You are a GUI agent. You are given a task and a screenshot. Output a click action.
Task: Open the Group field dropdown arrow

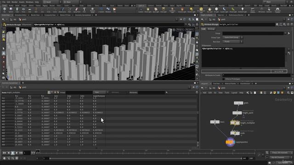tap(285, 33)
